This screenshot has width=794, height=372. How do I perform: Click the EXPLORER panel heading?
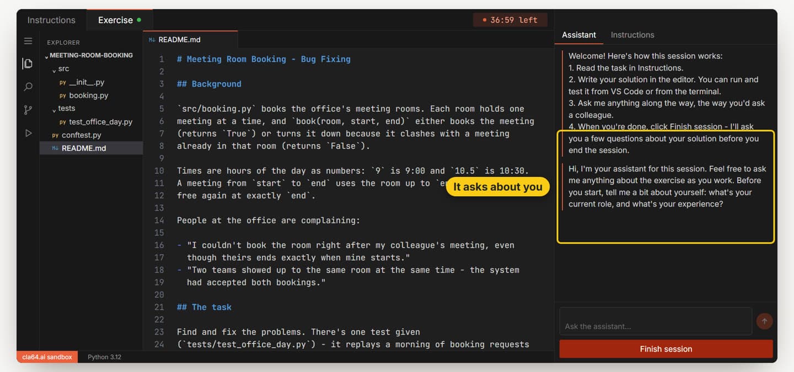point(63,42)
